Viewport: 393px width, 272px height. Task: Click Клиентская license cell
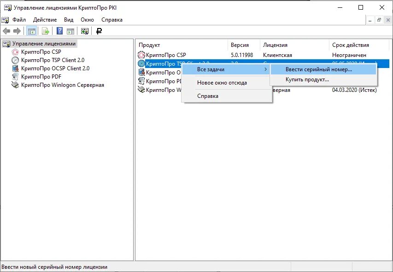click(277, 55)
